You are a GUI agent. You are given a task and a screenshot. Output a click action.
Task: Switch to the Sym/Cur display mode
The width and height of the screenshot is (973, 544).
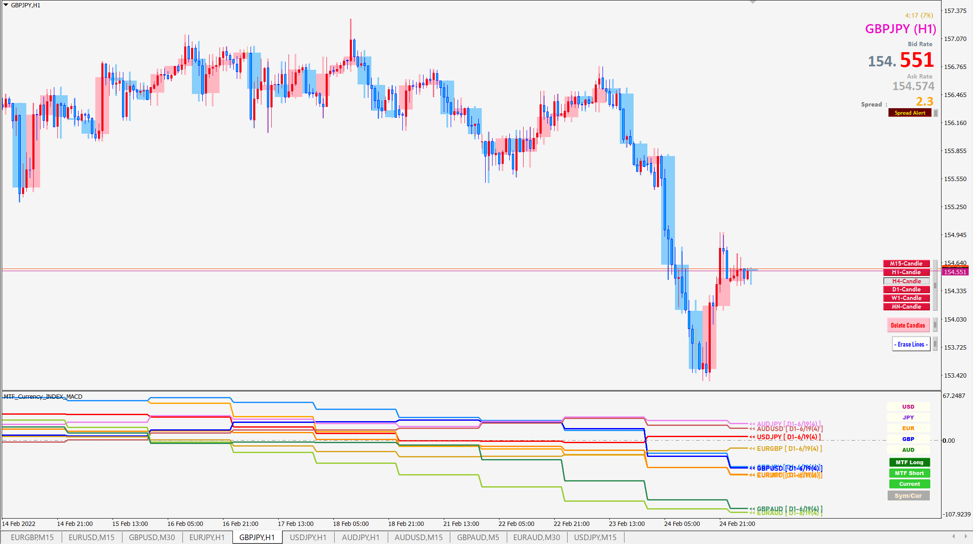pos(908,496)
